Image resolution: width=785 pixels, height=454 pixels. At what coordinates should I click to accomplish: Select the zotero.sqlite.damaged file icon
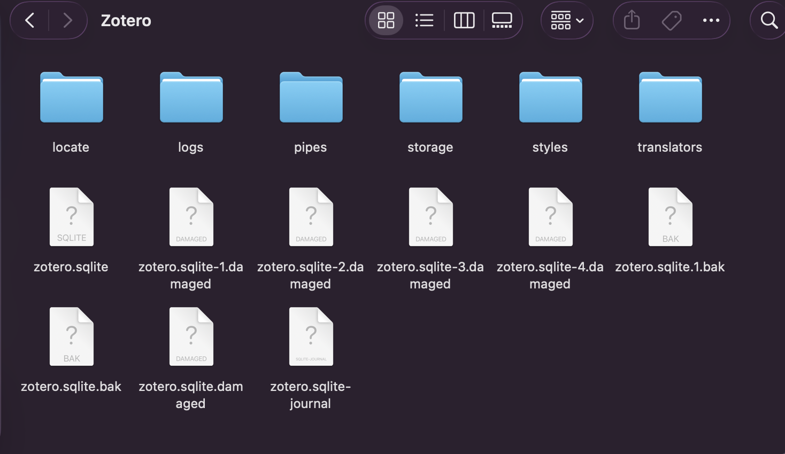point(191,336)
